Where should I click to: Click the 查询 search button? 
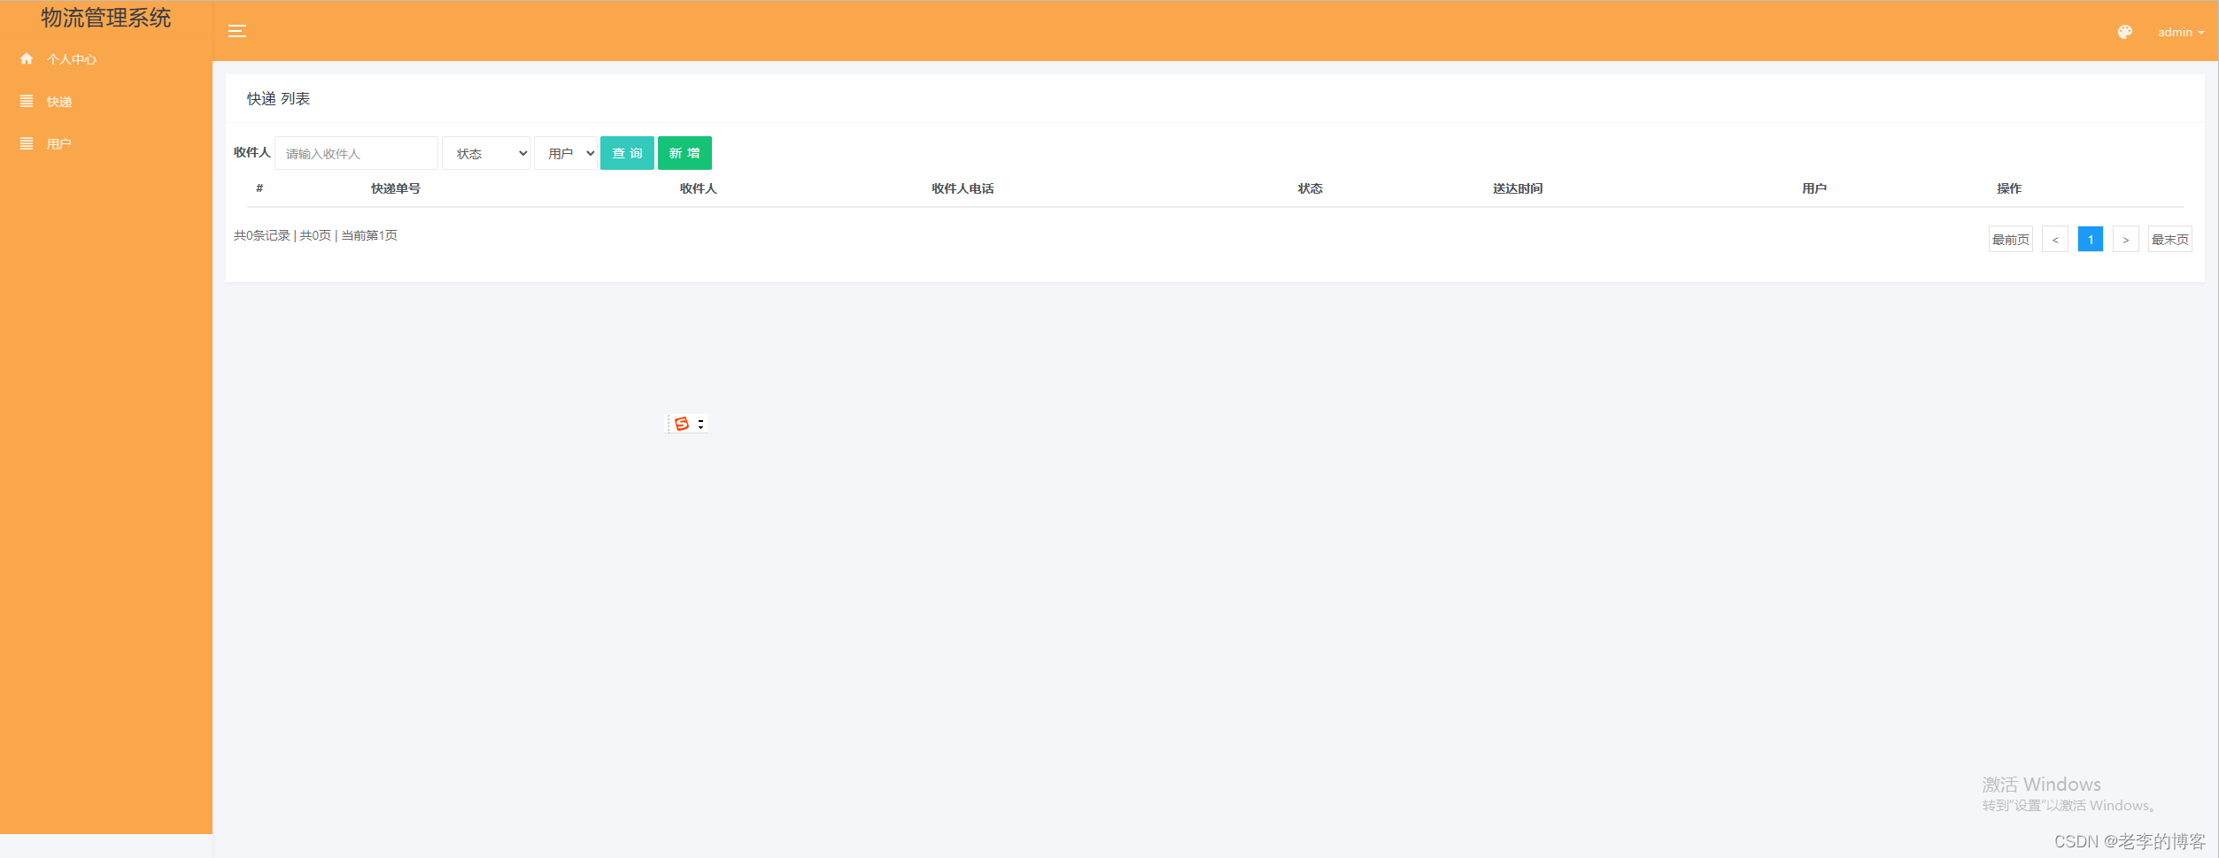[627, 152]
